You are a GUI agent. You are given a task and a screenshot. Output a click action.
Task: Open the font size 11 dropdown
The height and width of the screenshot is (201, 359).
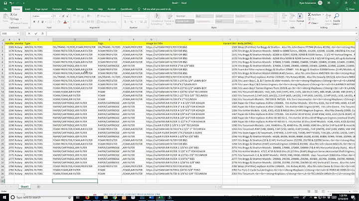click(60, 16)
